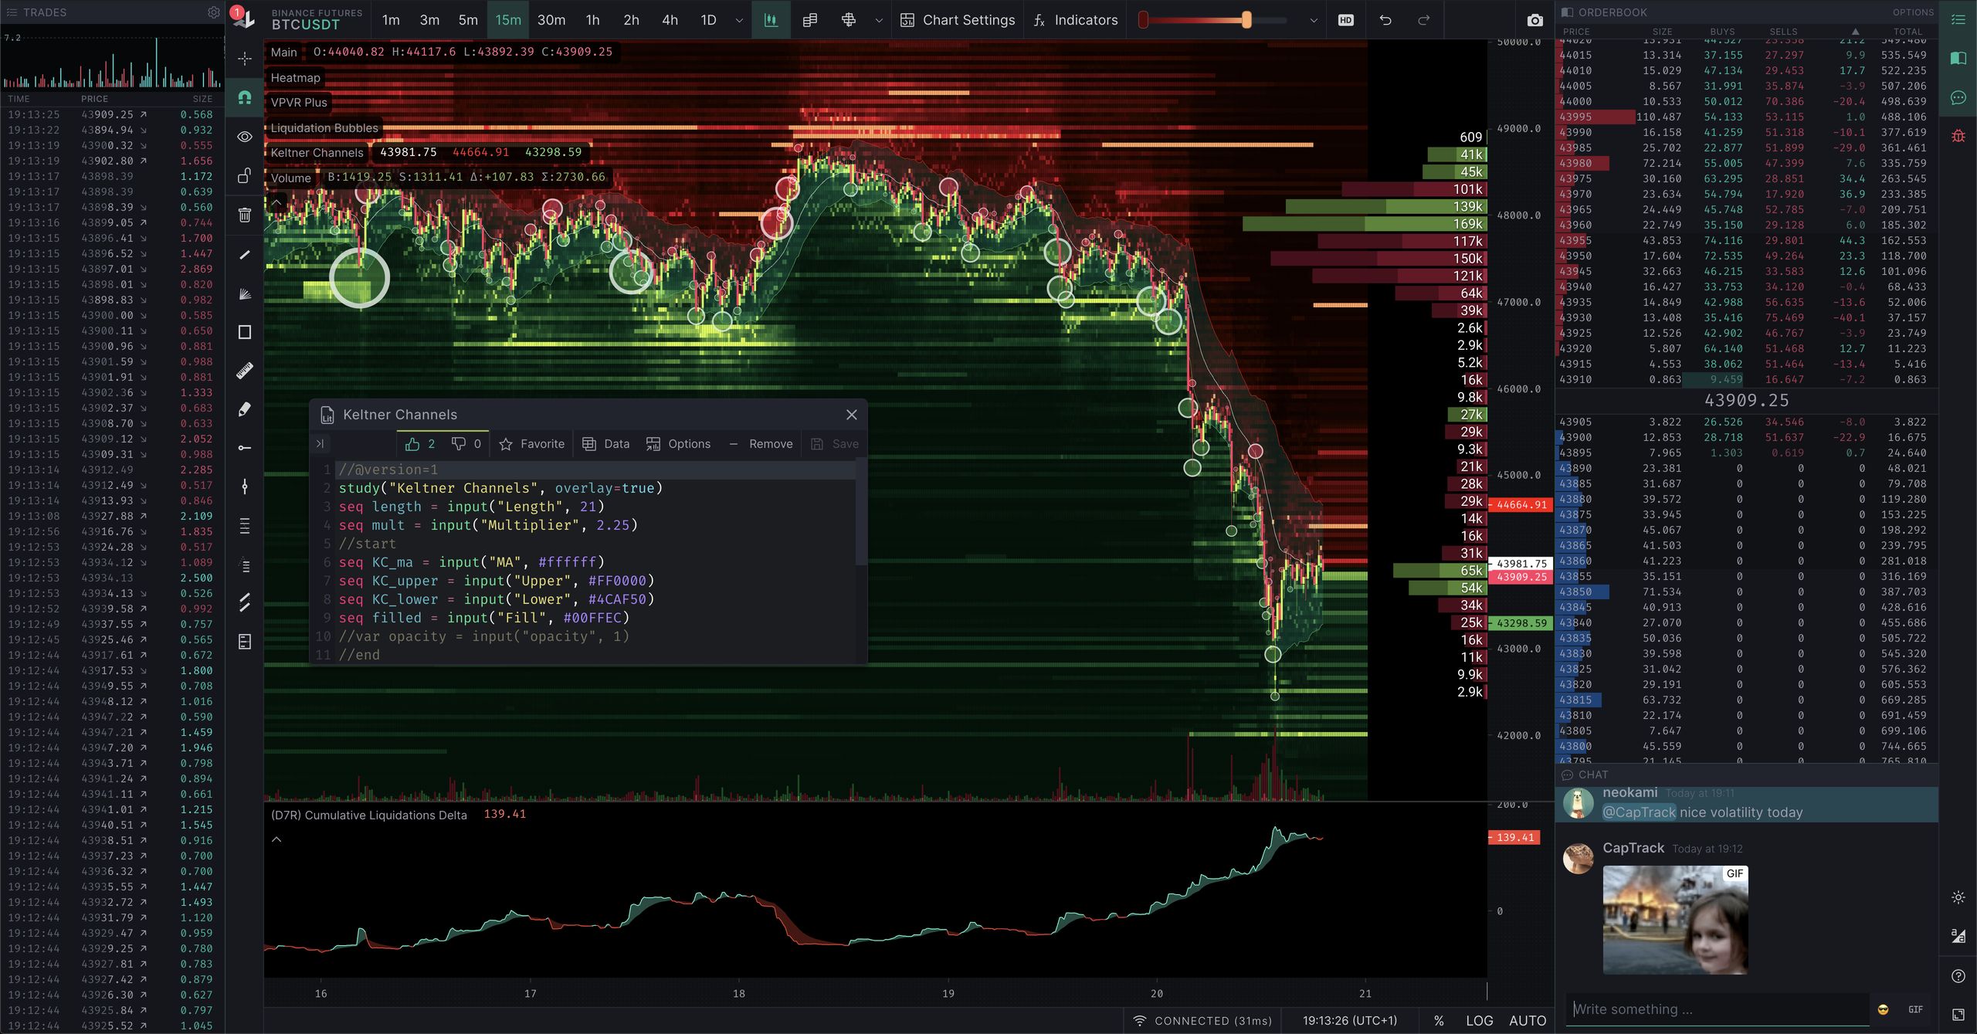The image size is (1977, 1034).
Task: Take a chart screenshot with camera icon
Action: pos(1534,20)
